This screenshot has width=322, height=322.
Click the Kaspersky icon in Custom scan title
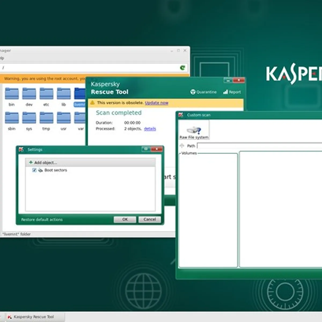coord(181,115)
